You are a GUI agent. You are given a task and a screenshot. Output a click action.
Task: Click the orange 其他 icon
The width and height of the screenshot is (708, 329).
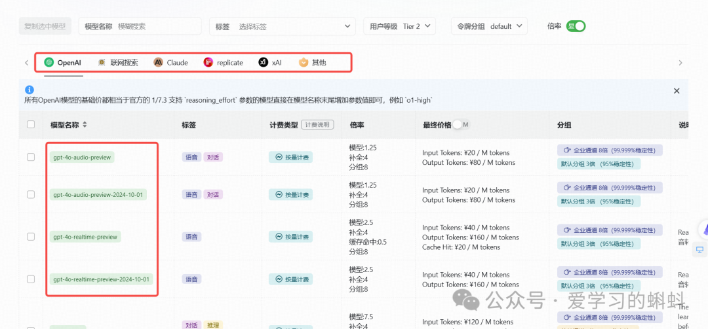point(304,63)
